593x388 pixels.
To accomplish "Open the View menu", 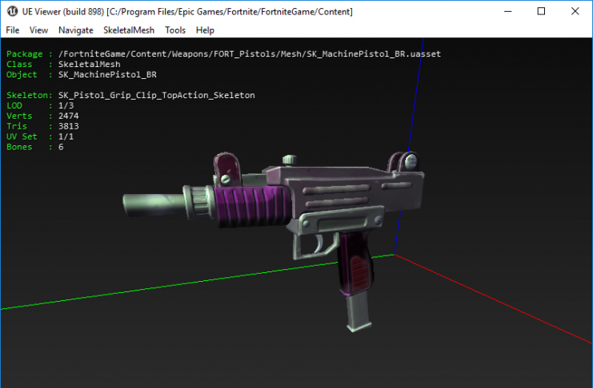I will click(x=38, y=30).
